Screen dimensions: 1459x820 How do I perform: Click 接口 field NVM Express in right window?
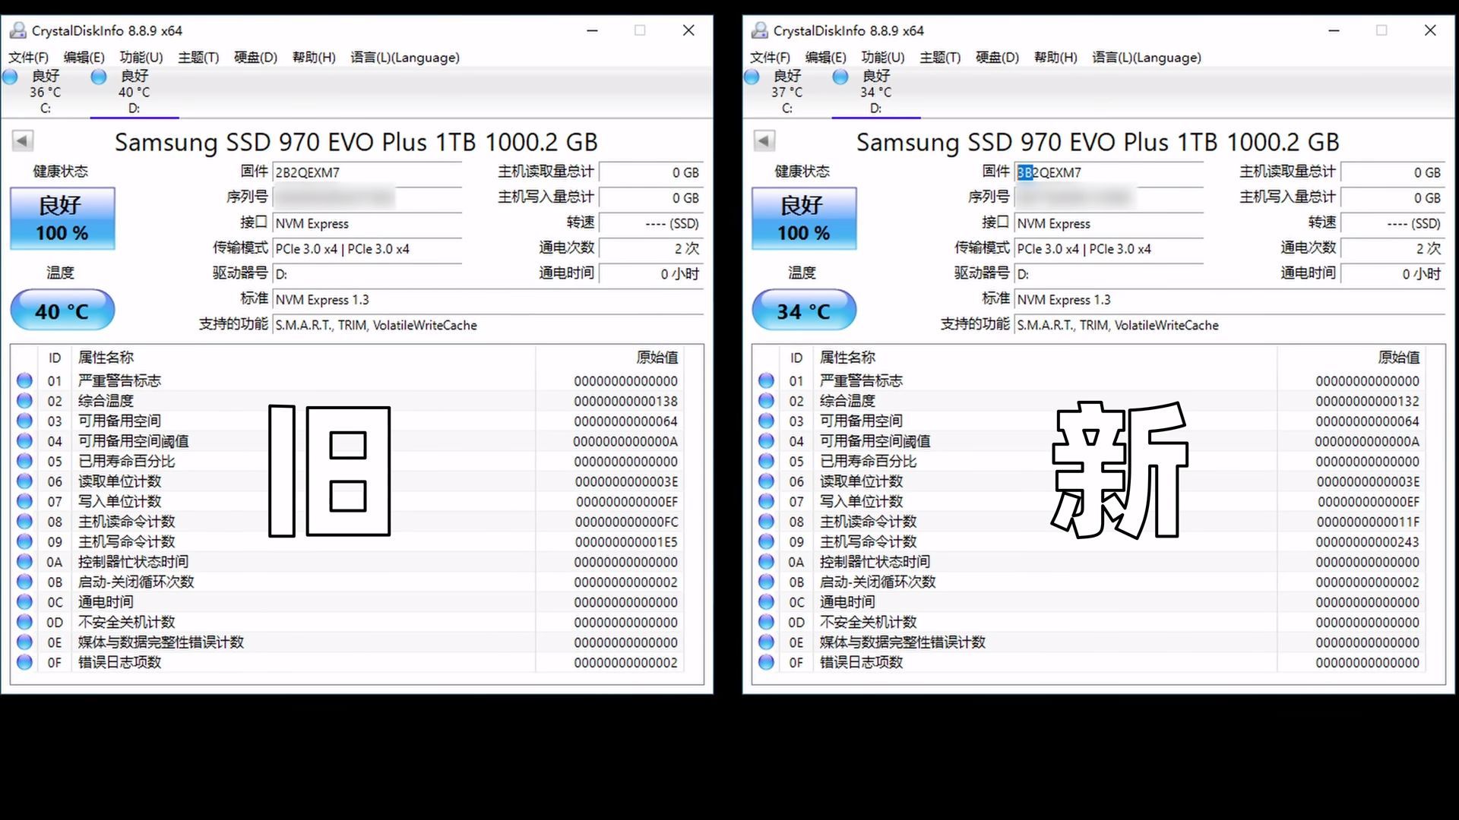pyautogui.click(x=1109, y=223)
